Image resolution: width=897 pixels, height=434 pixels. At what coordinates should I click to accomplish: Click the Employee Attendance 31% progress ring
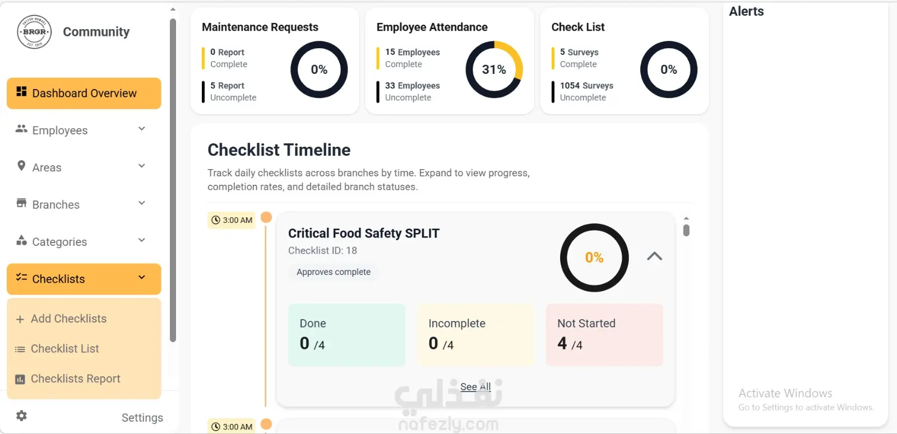click(494, 69)
